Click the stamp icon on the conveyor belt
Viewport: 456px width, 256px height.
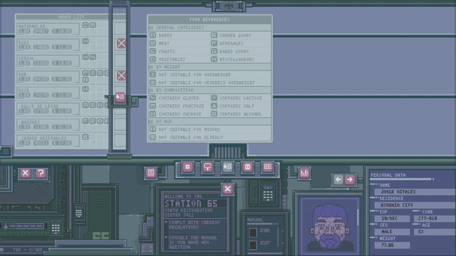tap(120, 97)
